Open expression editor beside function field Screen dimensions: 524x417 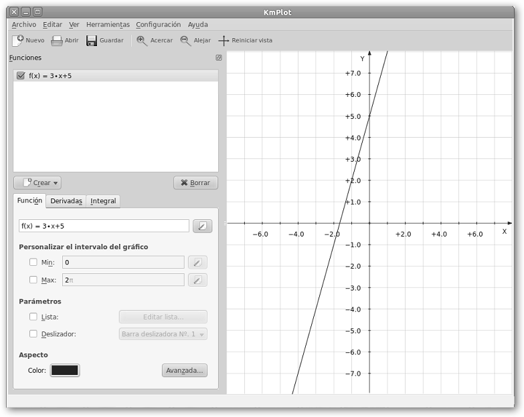202,226
